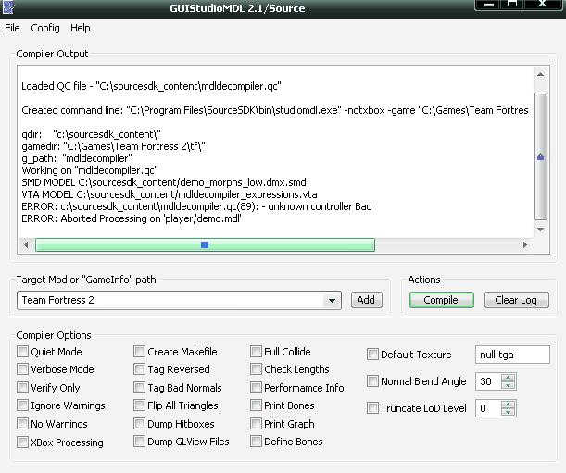Check the Print Bones option
The width and height of the screenshot is (566, 473).
point(256,405)
